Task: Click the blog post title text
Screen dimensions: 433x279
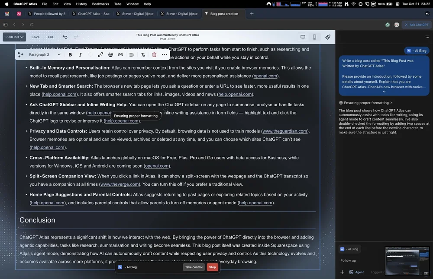Action: coord(167,35)
